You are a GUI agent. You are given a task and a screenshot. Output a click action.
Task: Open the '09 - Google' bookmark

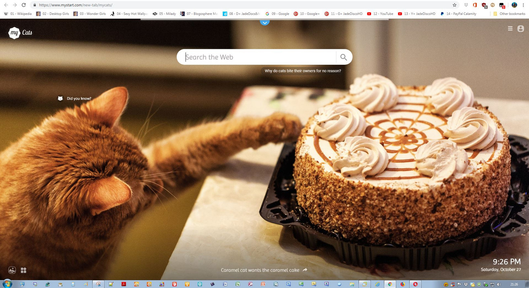pyautogui.click(x=277, y=14)
